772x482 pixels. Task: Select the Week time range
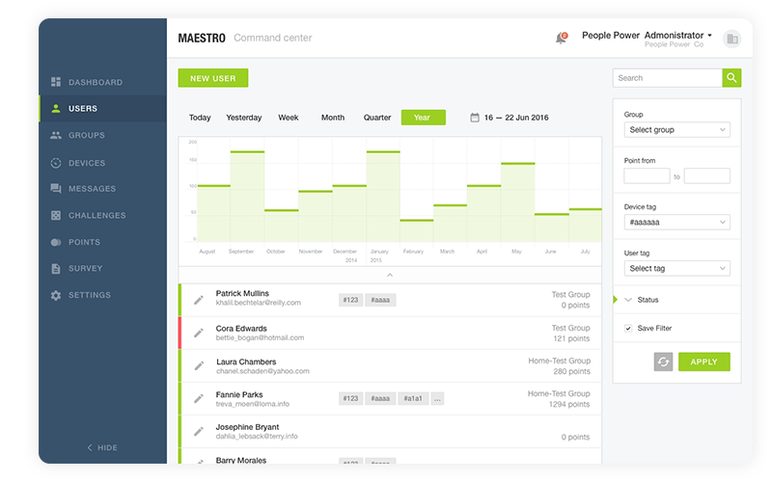(289, 118)
